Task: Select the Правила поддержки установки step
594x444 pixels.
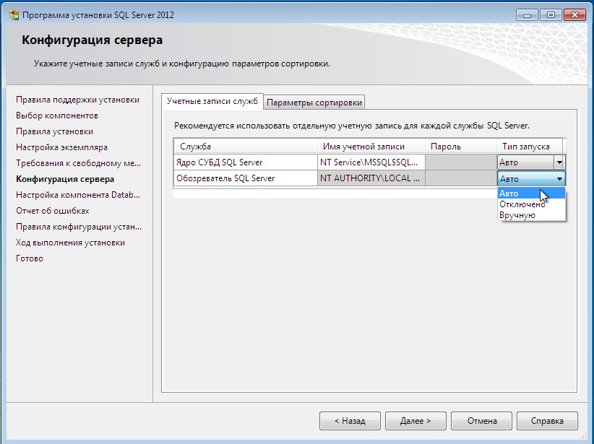Action: click(x=77, y=100)
